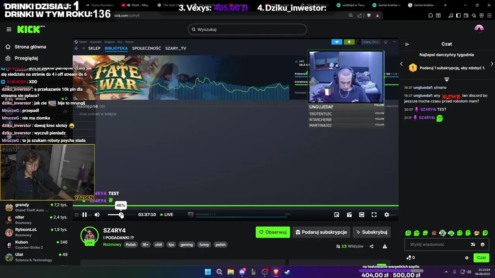Screen dimensions: 495x278
Task: Focus the Wyszukaj search field
Action: coord(247,29)
